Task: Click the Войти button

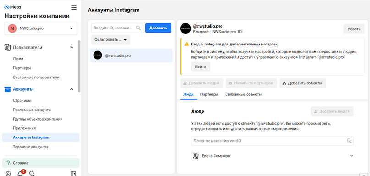Action: [200, 67]
